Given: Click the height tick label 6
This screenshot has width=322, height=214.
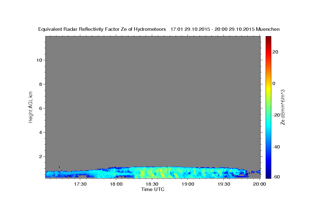Looking at the screenshot, I should [40, 108].
